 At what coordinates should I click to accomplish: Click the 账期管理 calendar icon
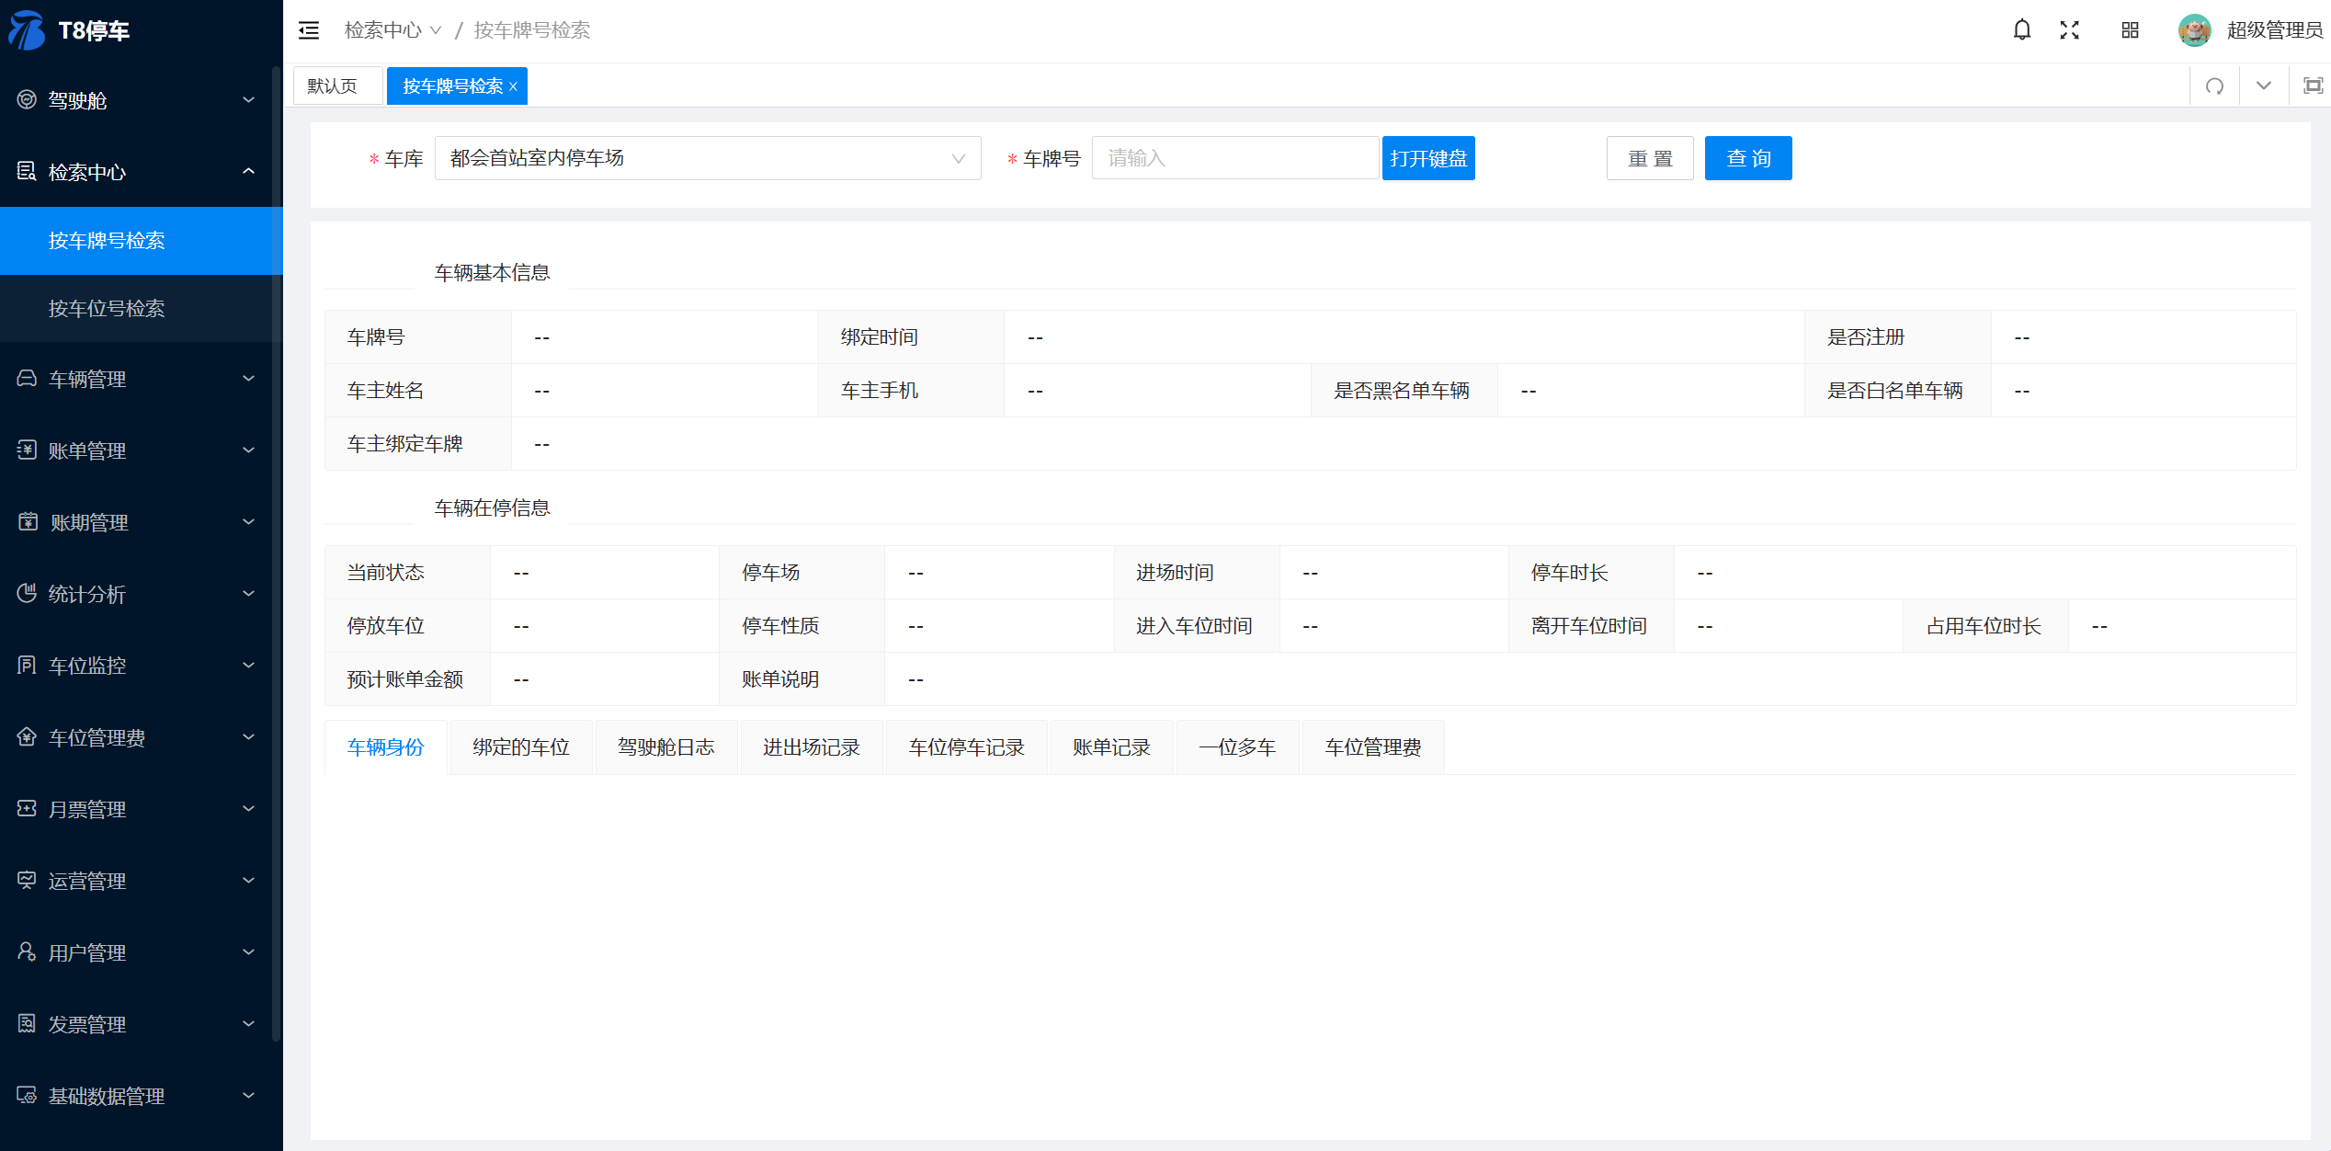pos(28,521)
